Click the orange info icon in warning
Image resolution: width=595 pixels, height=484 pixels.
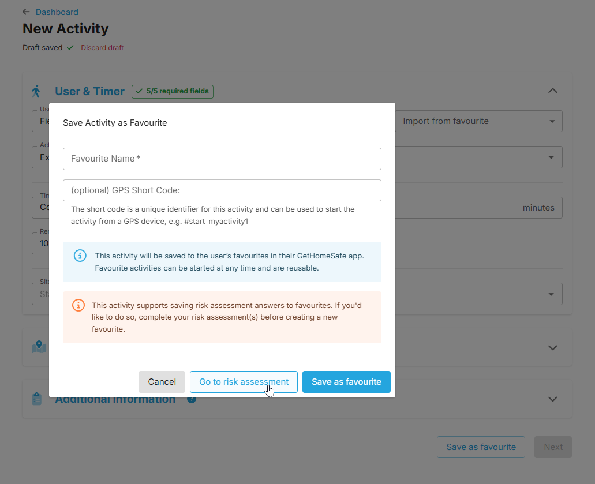(78, 305)
